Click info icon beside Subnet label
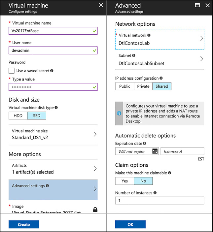This screenshot has width=213, height=232. pyautogui.click(x=134, y=55)
